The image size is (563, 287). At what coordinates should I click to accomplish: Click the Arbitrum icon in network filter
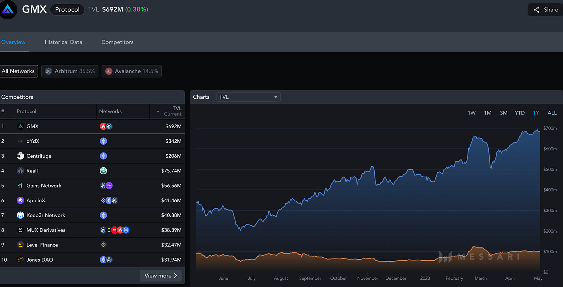48,71
